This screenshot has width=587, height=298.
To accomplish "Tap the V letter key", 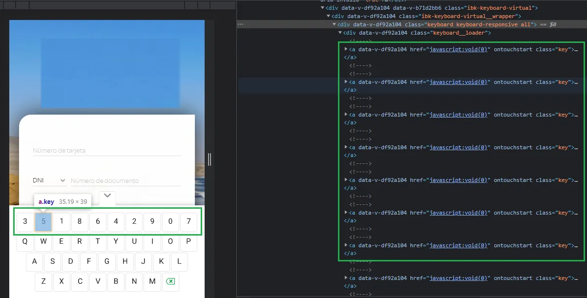I will point(98,281).
